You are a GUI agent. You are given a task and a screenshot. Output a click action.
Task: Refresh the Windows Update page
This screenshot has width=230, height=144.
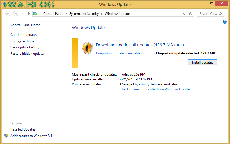(190, 14)
